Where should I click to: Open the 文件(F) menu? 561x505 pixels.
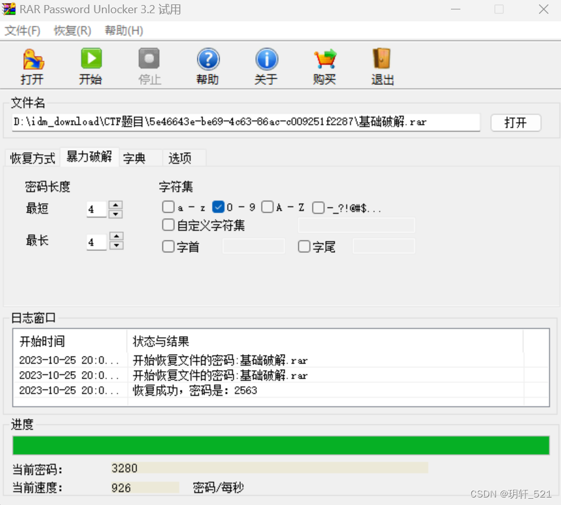point(22,31)
